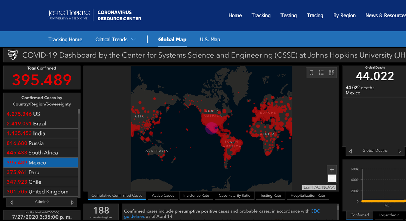Click the SOUTH AMERICA map label
The width and height of the screenshot is (406, 221).
[x=232, y=144]
